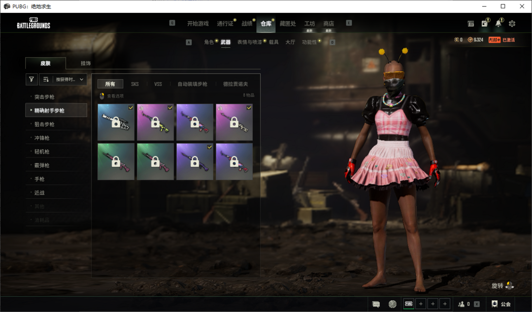Toggle checkmark on the blue cow-pattern skin
The height and width of the screenshot is (312, 532).
coord(131,107)
